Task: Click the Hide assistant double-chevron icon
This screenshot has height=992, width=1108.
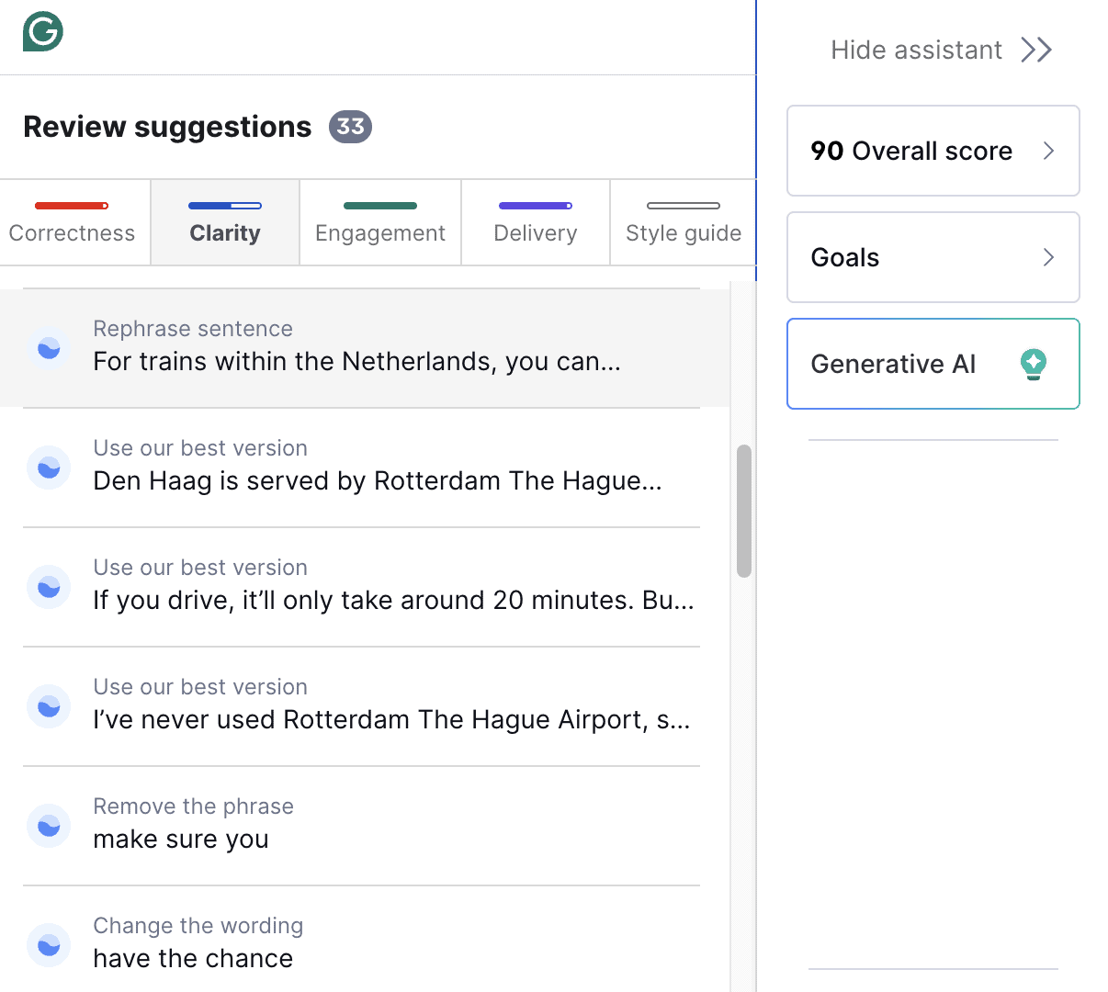Action: (1035, 50)
